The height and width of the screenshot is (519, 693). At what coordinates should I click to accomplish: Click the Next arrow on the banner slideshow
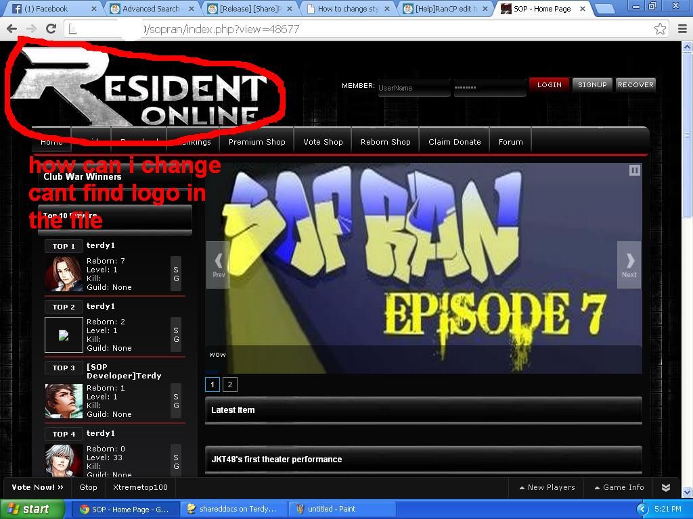pos(629,264)
